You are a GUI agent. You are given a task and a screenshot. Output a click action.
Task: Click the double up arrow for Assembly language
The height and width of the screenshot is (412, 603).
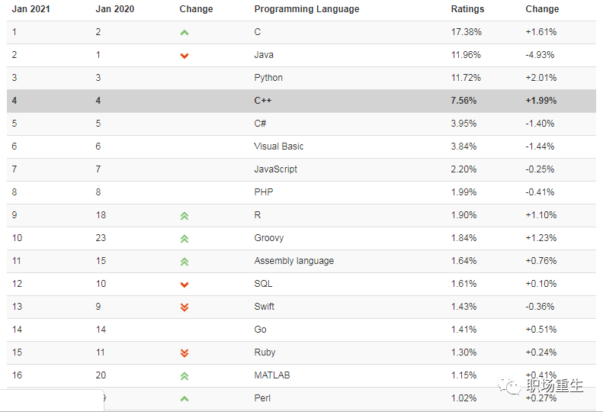(x=184, y=262)
